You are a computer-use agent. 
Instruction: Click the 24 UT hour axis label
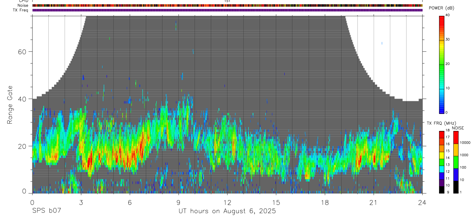(422, 202)
